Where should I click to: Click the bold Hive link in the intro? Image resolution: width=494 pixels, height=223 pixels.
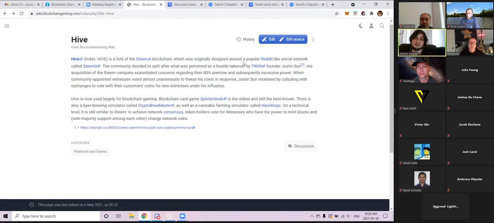76,59
